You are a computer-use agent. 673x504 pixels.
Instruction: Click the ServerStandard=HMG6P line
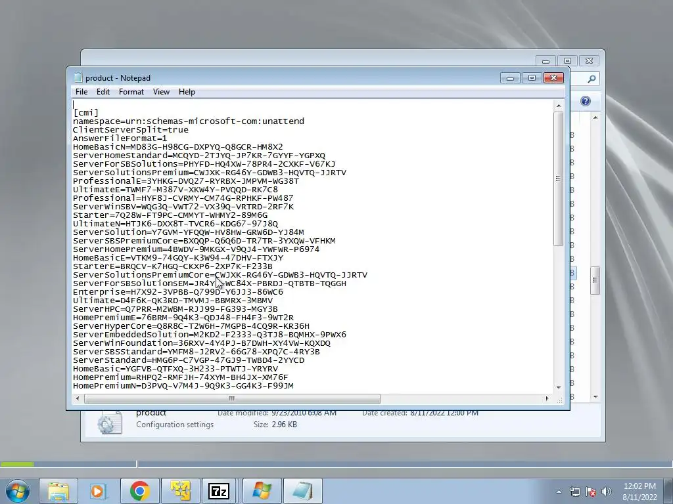click(189, 360)
